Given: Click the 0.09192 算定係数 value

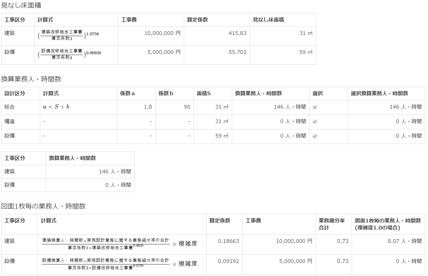Looking at the screenshot, I should point(229,261).
